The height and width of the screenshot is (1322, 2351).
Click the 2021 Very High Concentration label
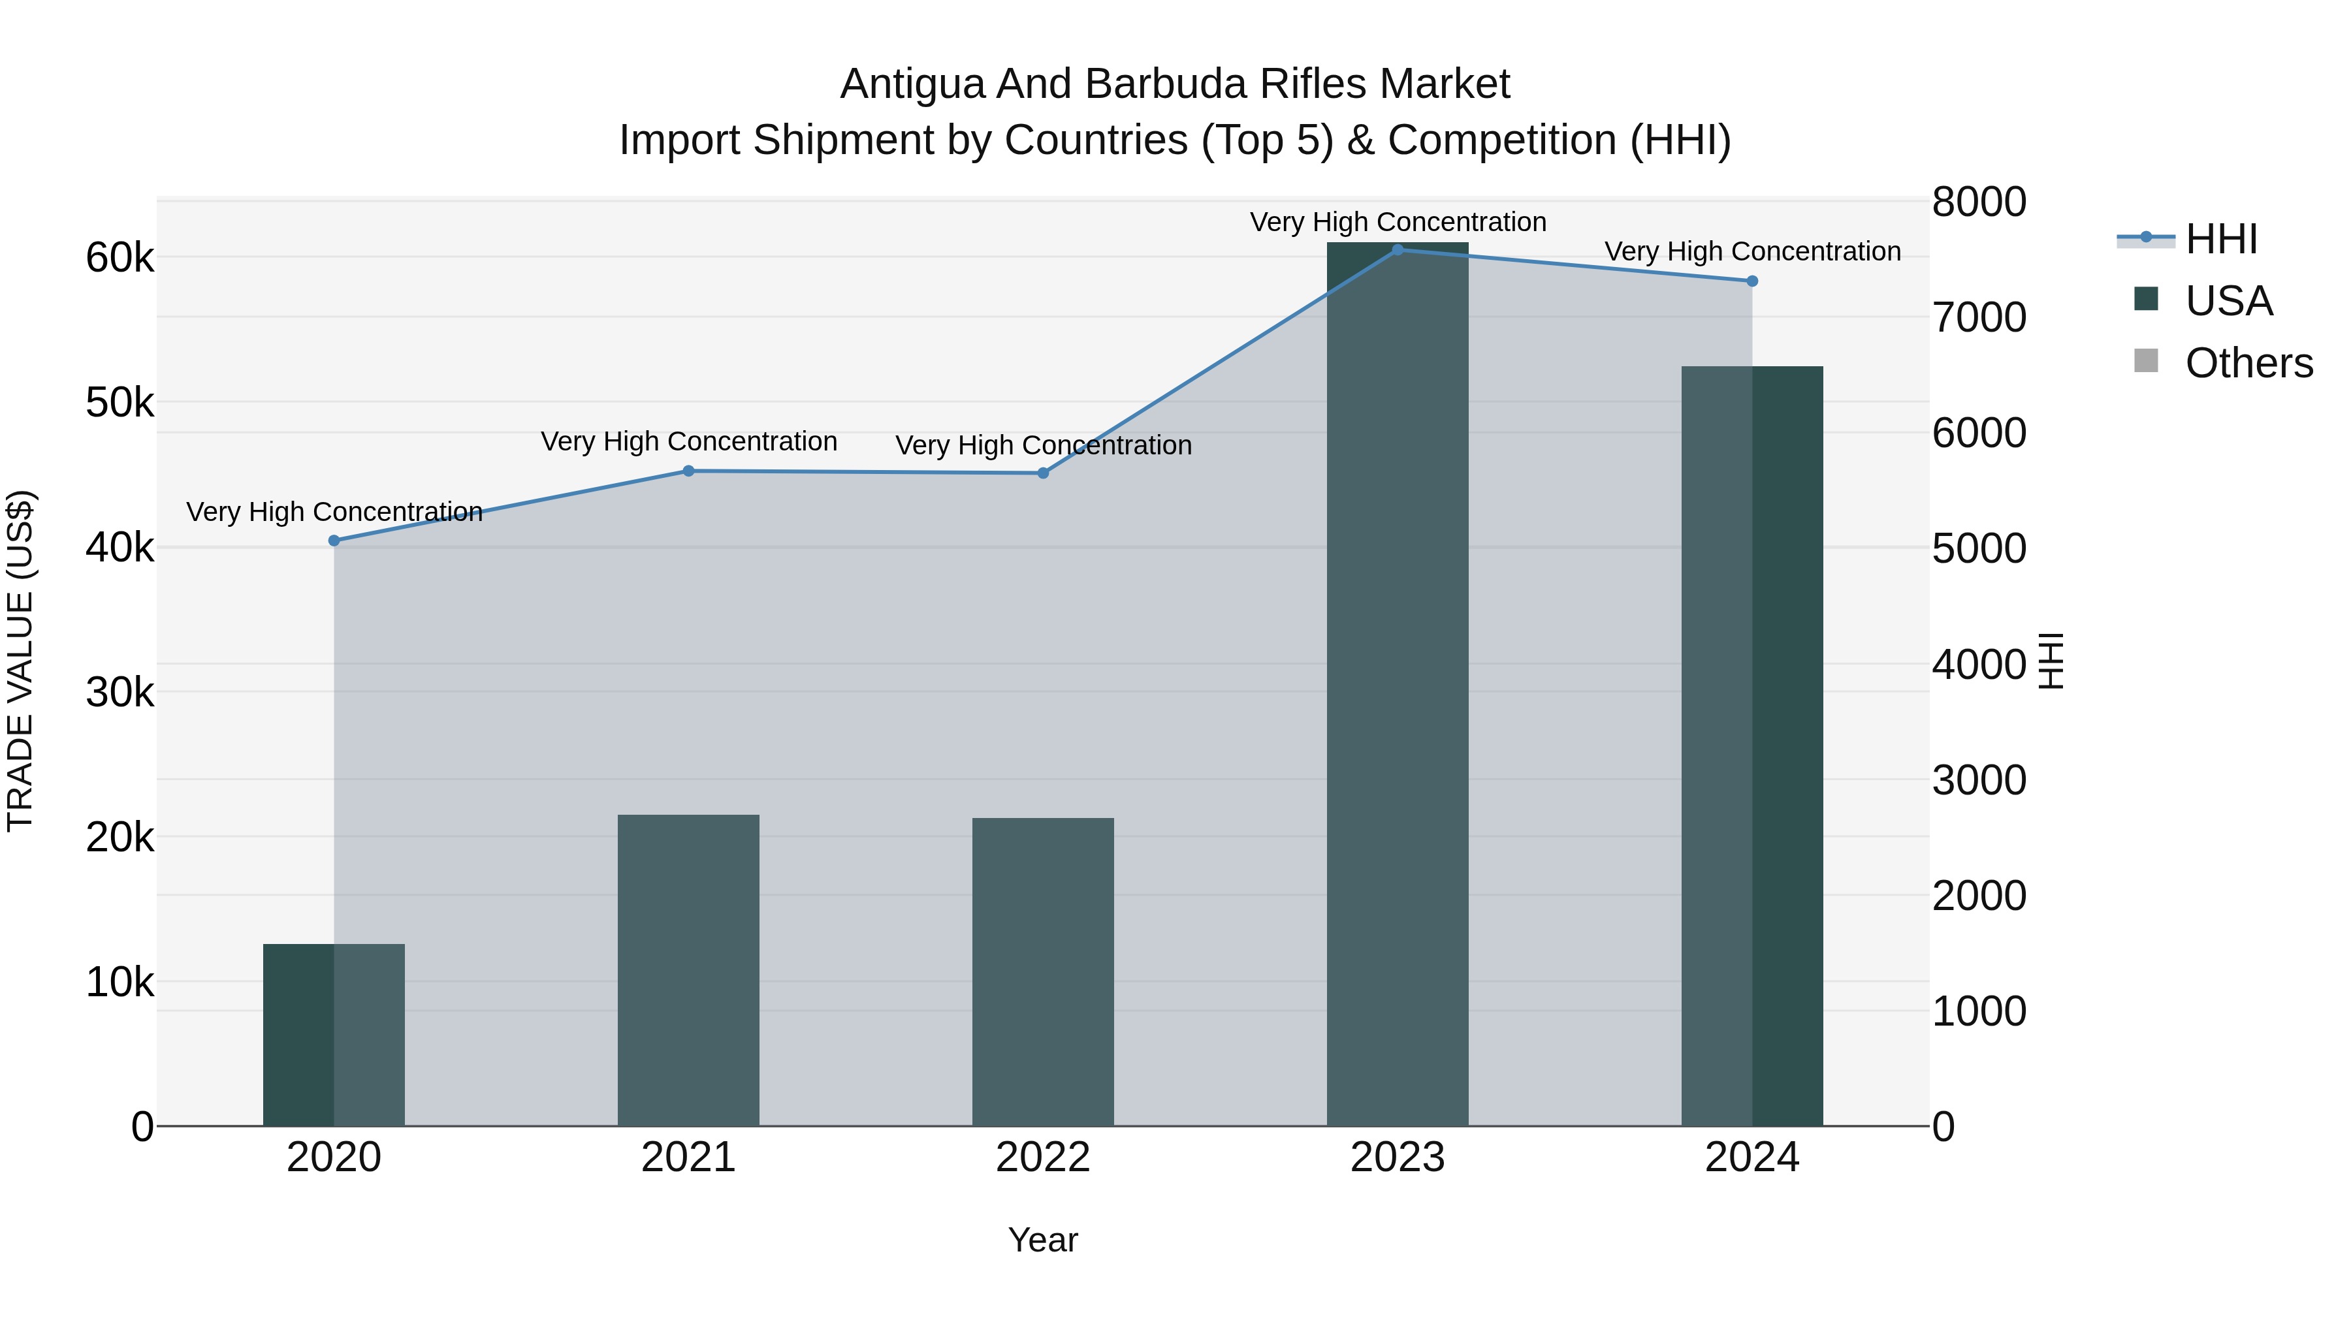[x=689, y=441]
